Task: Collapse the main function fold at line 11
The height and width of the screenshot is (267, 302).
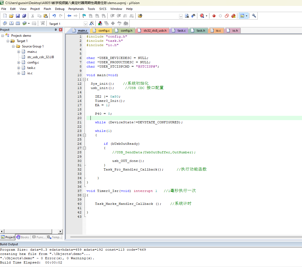Action: 84,79
